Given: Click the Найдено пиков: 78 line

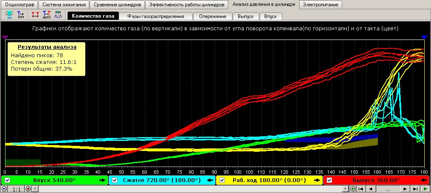Looking at the screenshot, I should click(x=37, y=55).
